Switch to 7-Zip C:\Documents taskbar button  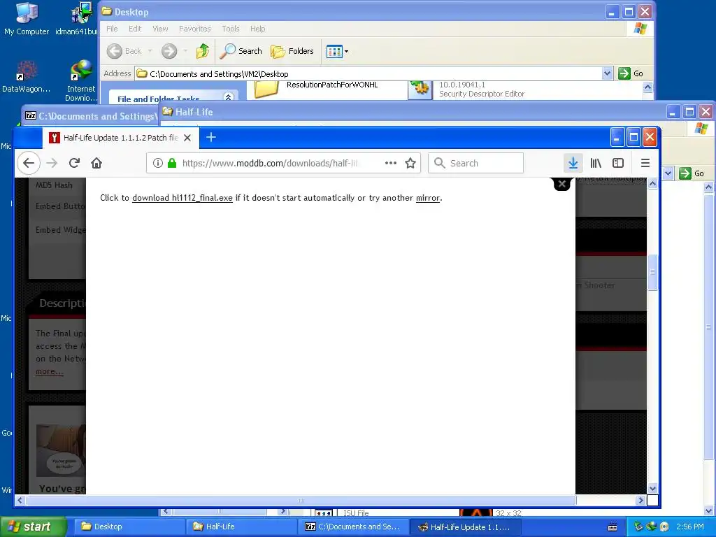pos(352,527)
